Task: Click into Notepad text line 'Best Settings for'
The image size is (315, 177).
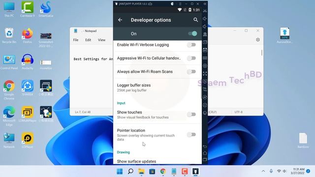Action: [x=90, y=59]
